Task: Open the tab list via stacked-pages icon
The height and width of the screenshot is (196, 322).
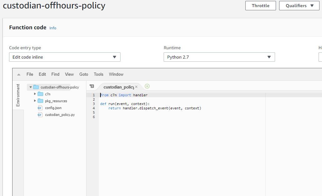Action: [x=92, y=86]
